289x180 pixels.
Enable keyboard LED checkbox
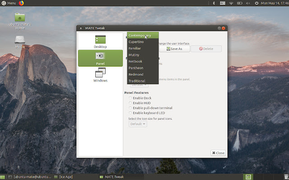tap(131, 113)
